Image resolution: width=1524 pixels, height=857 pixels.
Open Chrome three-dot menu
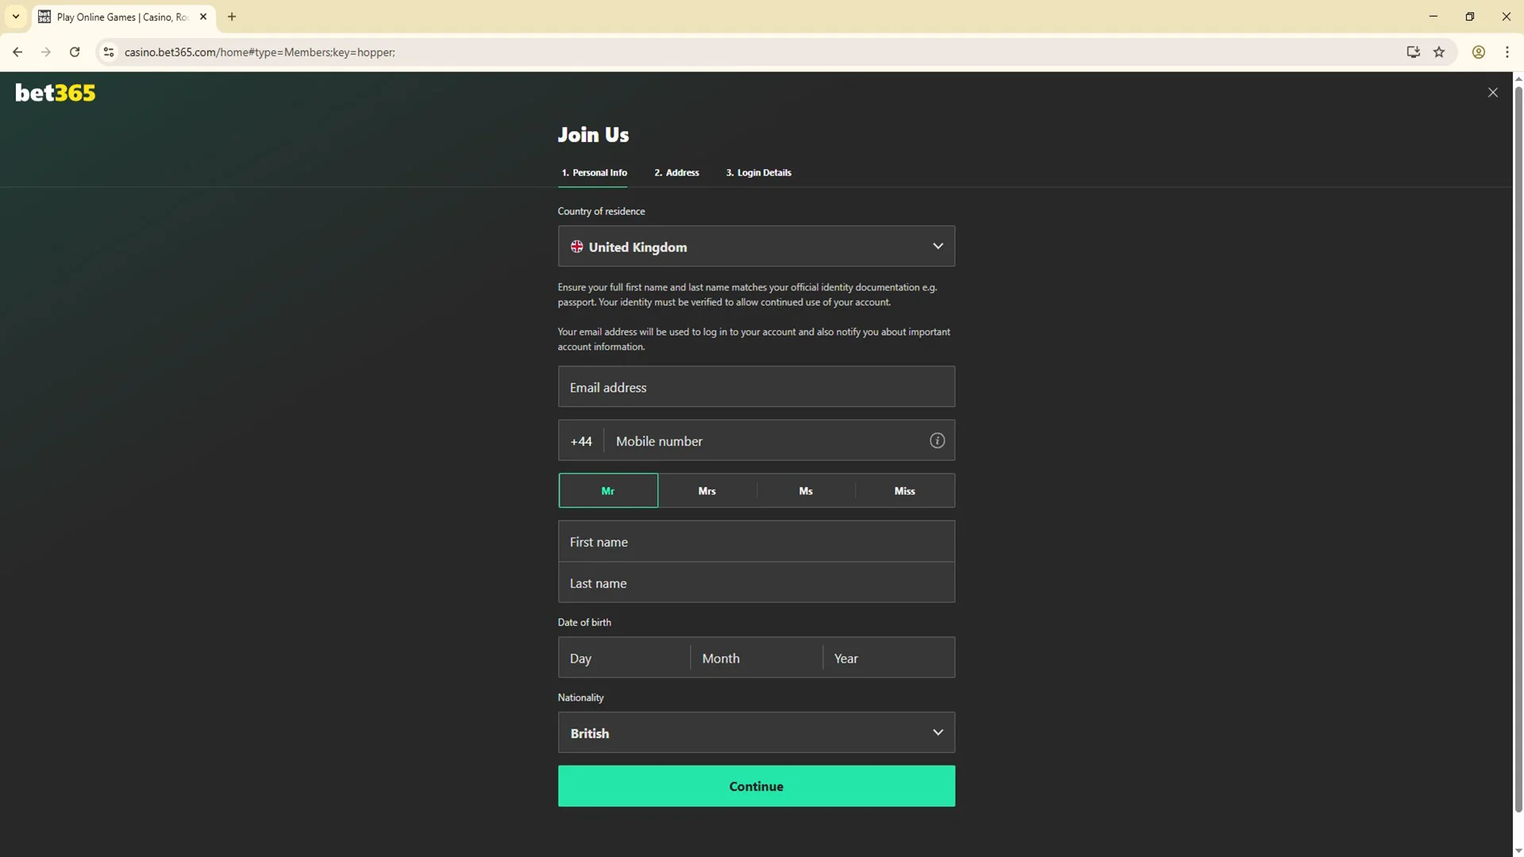point(1507,52)
